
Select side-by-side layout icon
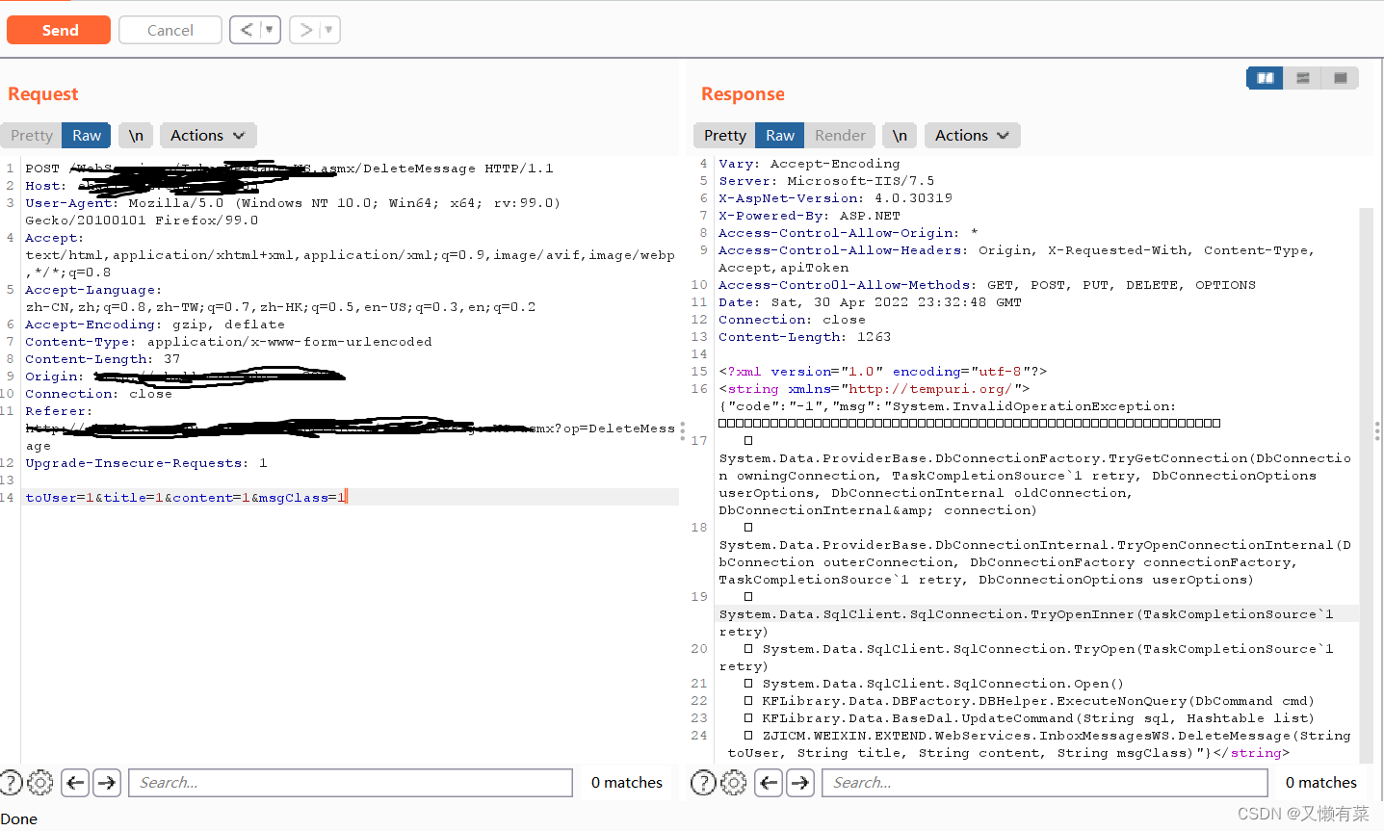(1265, 78)
